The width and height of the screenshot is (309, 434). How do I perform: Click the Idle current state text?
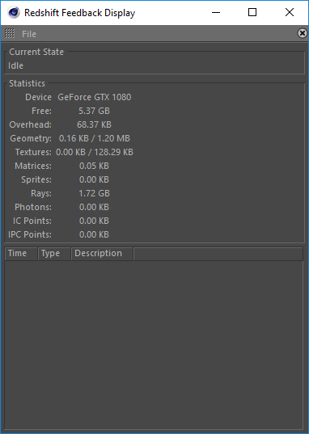16,65
